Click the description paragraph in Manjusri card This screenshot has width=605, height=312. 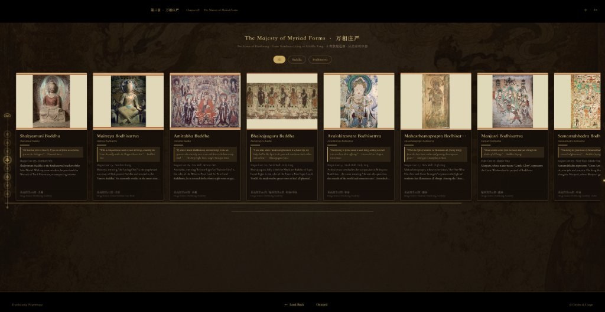click(x=512, y=168)
